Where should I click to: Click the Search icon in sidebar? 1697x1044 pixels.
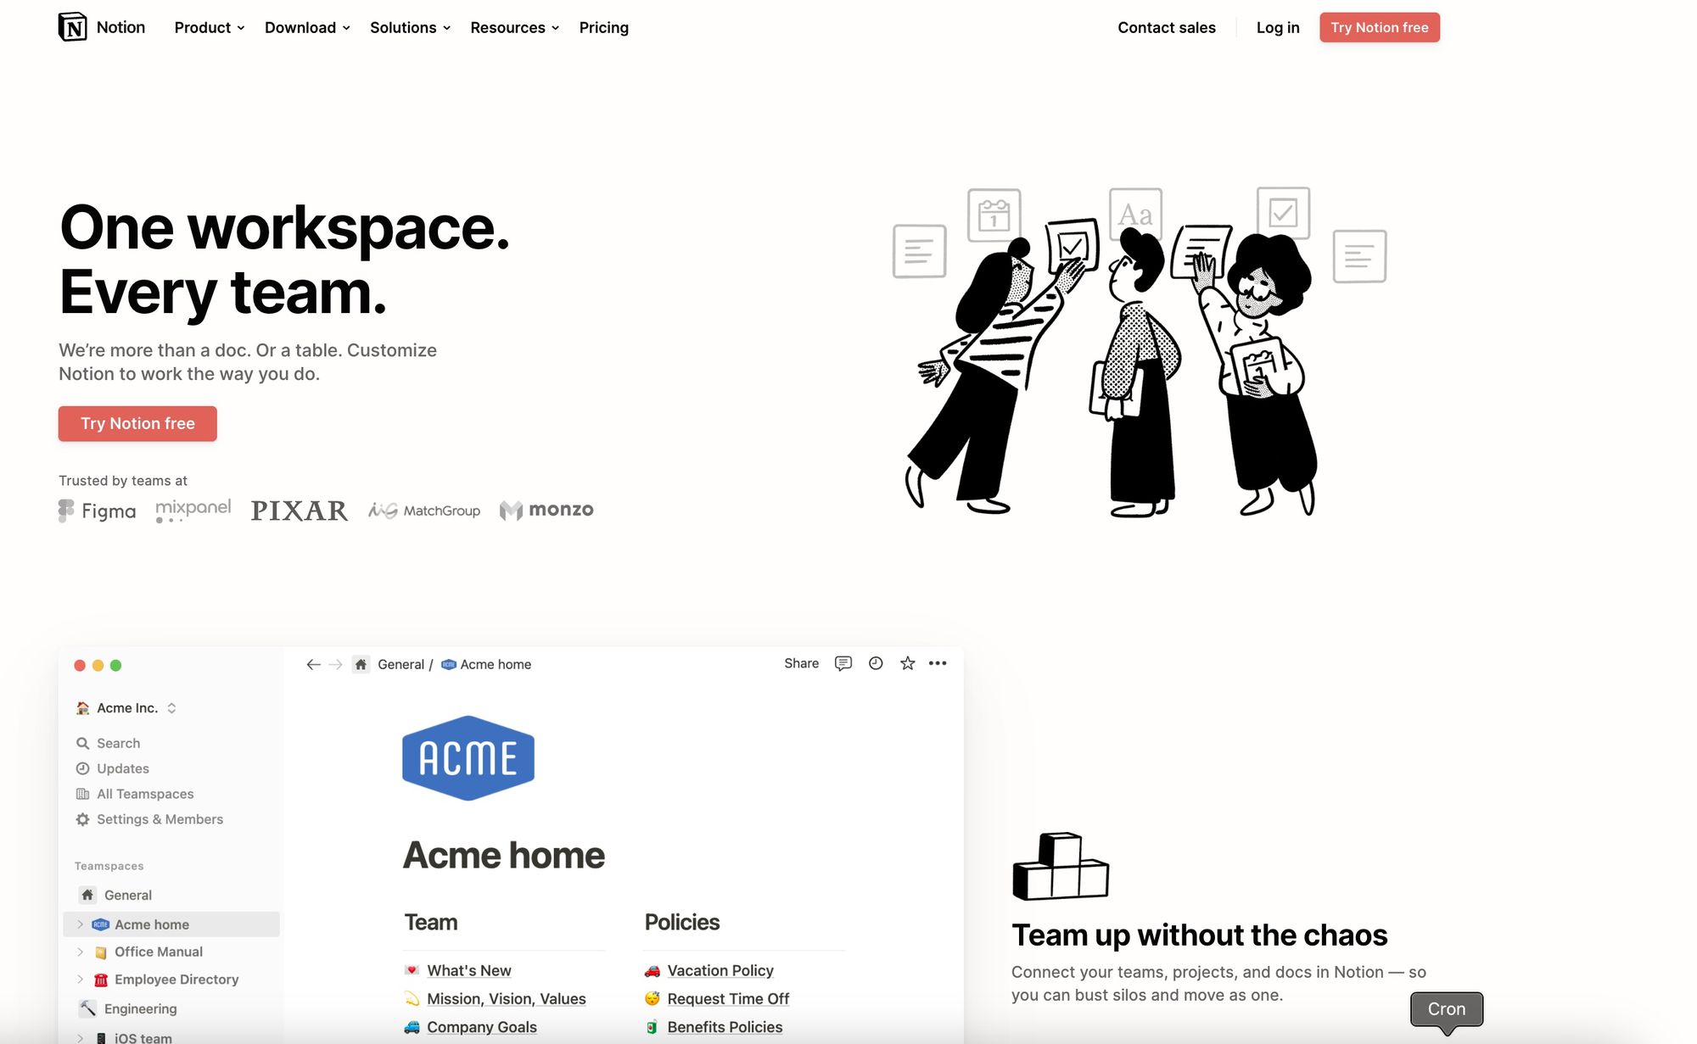point(84,742)
